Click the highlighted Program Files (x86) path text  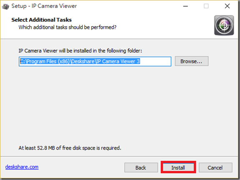click(80, 61)
